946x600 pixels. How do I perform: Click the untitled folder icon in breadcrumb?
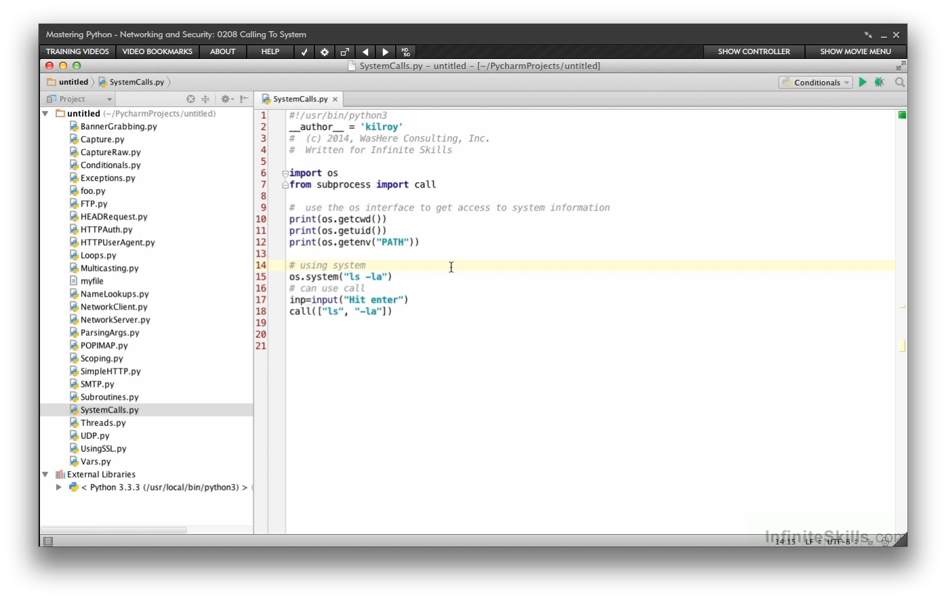tap(52, 82)
